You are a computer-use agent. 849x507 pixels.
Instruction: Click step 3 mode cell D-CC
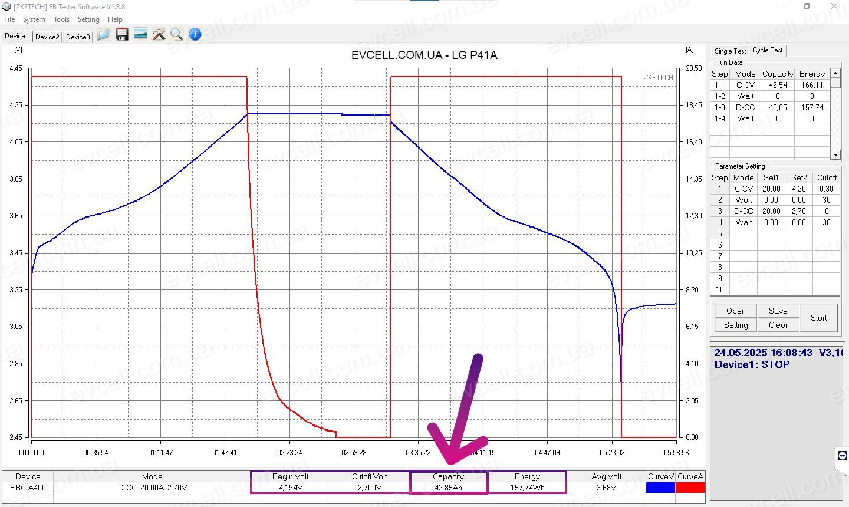(x=743, y=211)
